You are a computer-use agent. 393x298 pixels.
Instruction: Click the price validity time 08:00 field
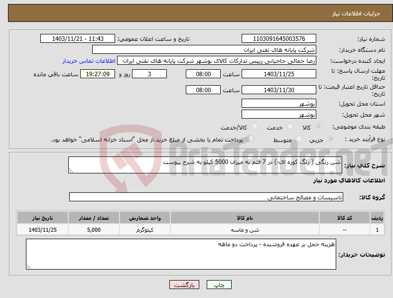[x=203, y=90]
